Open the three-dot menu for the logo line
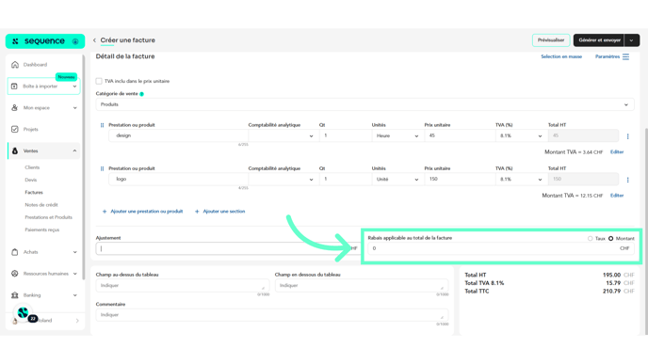The height and width of the screenshot is (364, 648). (627, 180)
